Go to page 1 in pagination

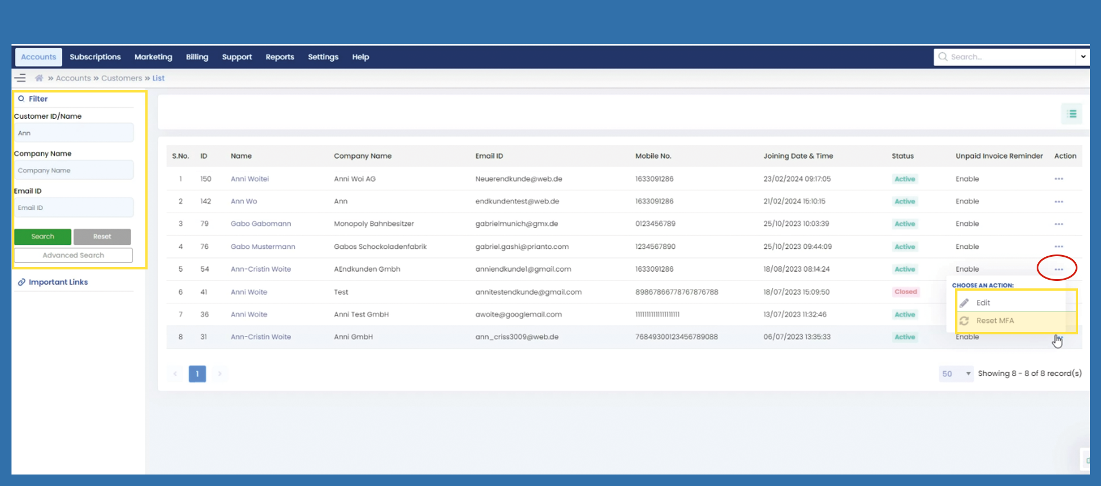coord(197,374)
